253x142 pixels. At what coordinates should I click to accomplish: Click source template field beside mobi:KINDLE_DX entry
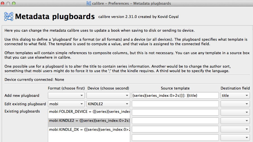point(175,129)
